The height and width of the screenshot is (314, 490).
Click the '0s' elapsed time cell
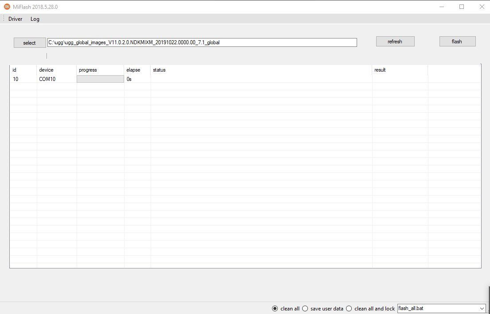coord(137,79)
